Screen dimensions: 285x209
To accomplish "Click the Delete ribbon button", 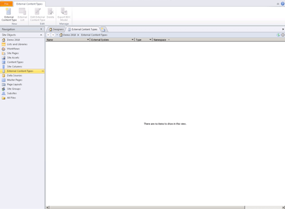I will pyautogui.click(x=50, y=13).
